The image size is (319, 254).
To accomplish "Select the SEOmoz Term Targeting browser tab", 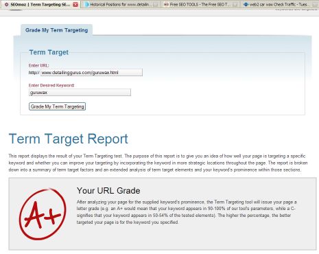I will coord(40,4).
